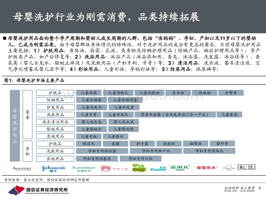Click the 安贝儿 ANBEL logo
266x199 pixels.
tap(180, 168)
